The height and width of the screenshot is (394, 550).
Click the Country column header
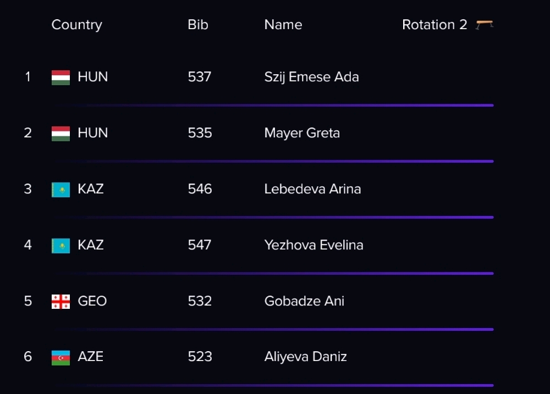click(77, 25)
